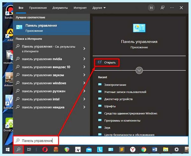191x156 pixels.
Task: Launch Opera browser from taskbar
Action: click(45, 149)
